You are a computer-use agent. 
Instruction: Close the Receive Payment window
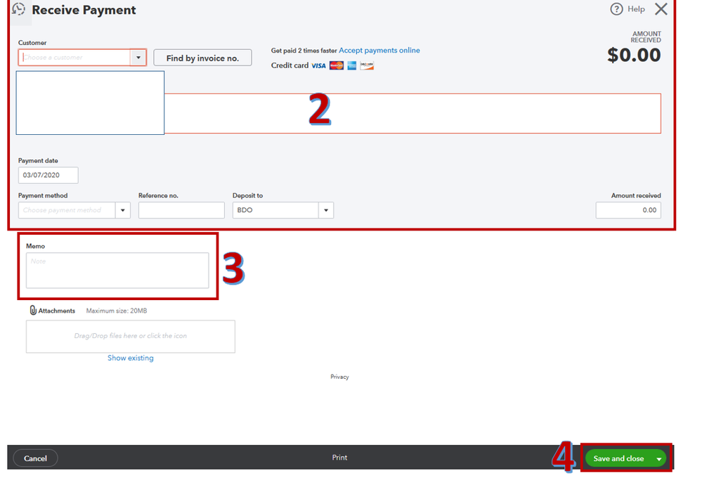point(661,9)
